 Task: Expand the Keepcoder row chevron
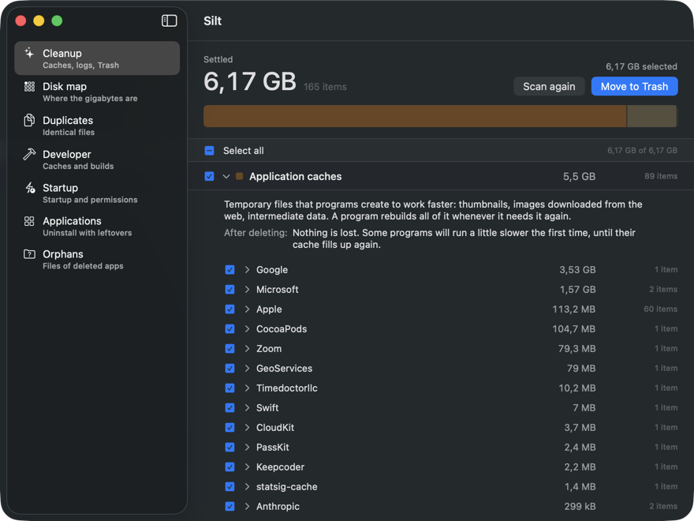[x=247, y=467]
